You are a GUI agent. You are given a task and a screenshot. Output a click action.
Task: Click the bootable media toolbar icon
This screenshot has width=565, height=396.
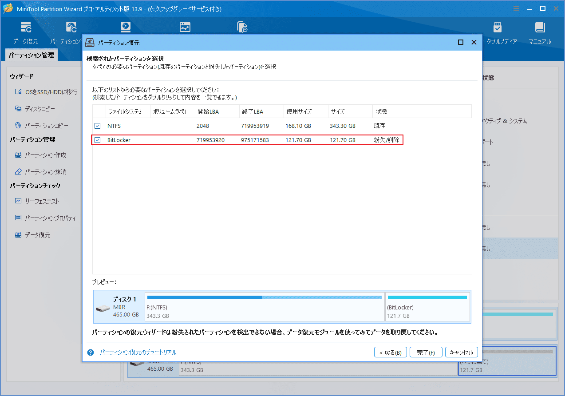click(x=497, y=28)
